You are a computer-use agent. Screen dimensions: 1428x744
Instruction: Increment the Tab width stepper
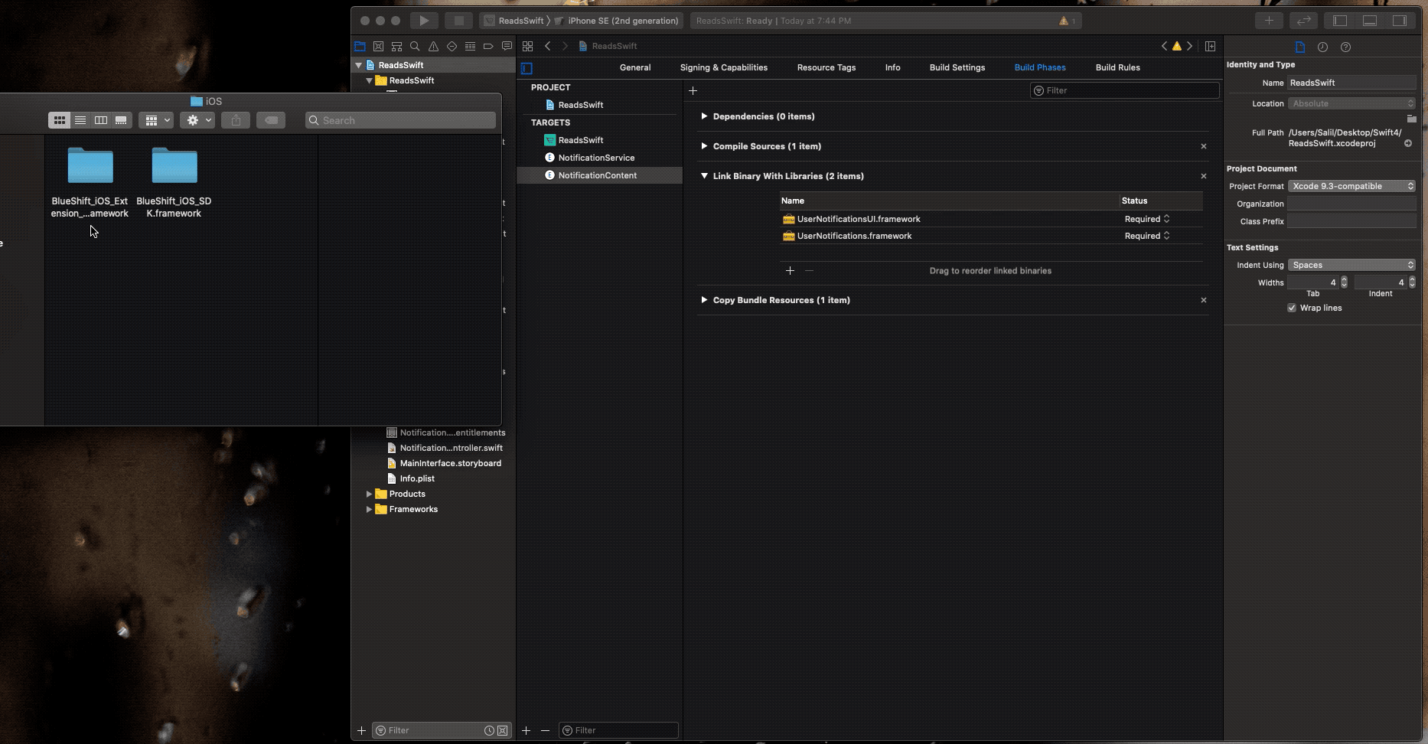[x=1344, y=279]
